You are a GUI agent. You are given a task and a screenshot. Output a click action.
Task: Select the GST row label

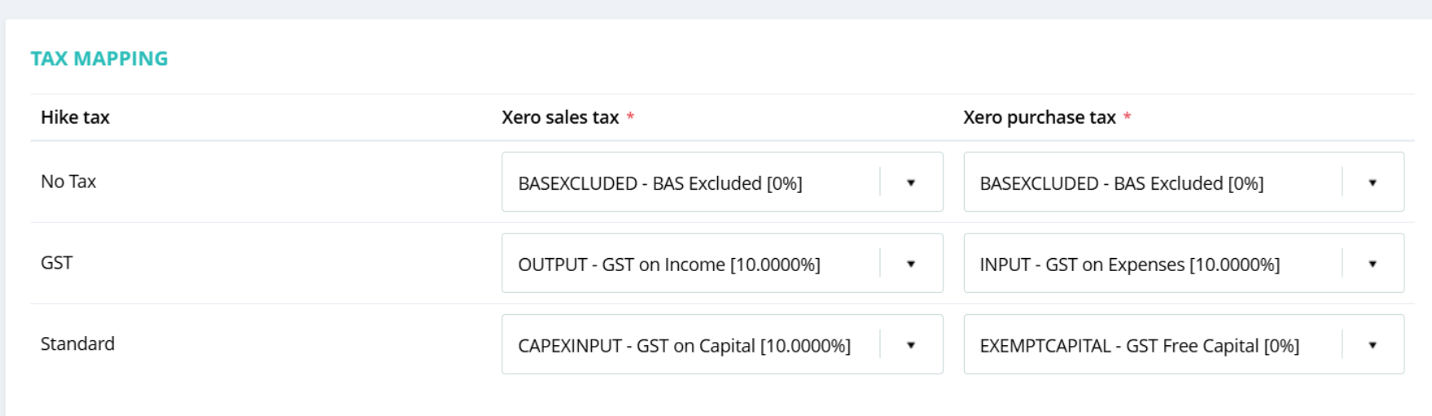(x=56, y=263)
